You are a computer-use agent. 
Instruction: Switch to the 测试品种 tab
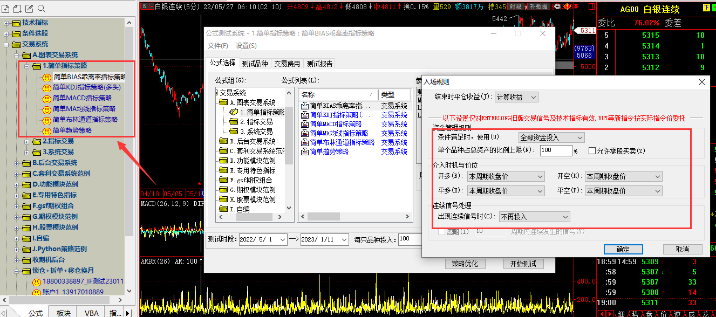pyautogui.click(x=255, y=64)
